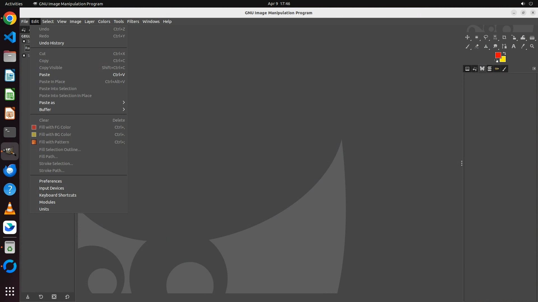Open Preferences from the Edit menu
Image resolution: width=538 pixels, height=302 pixels.
(50, 181)
